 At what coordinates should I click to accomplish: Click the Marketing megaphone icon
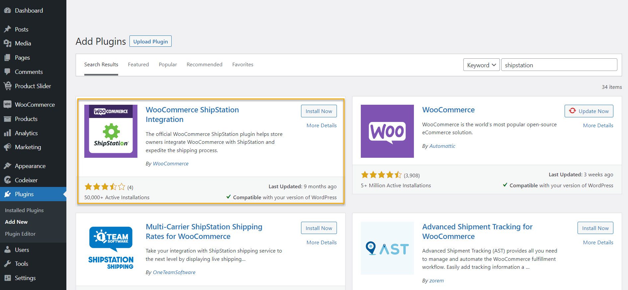pos(7,147)
